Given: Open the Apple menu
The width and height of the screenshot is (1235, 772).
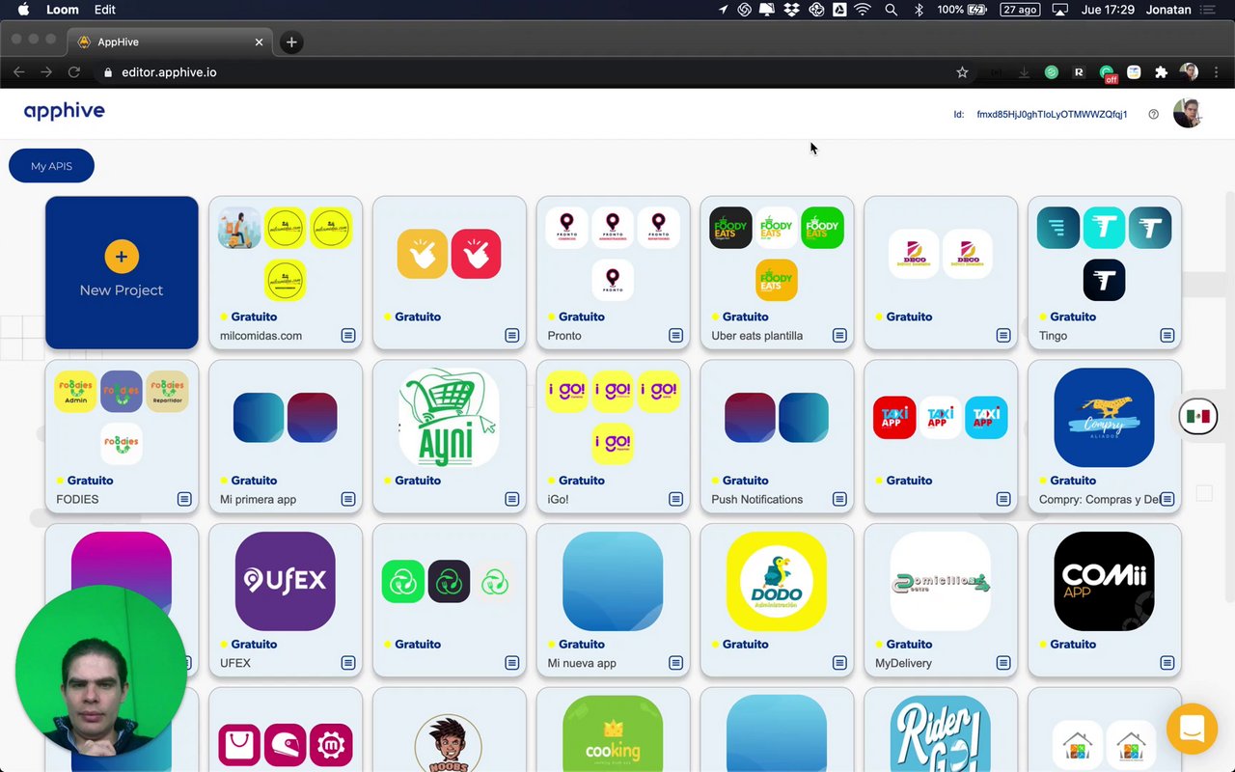Looking at the screenshot, I should click(23, 10).
